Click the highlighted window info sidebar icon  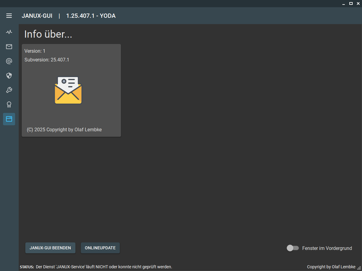9,119
